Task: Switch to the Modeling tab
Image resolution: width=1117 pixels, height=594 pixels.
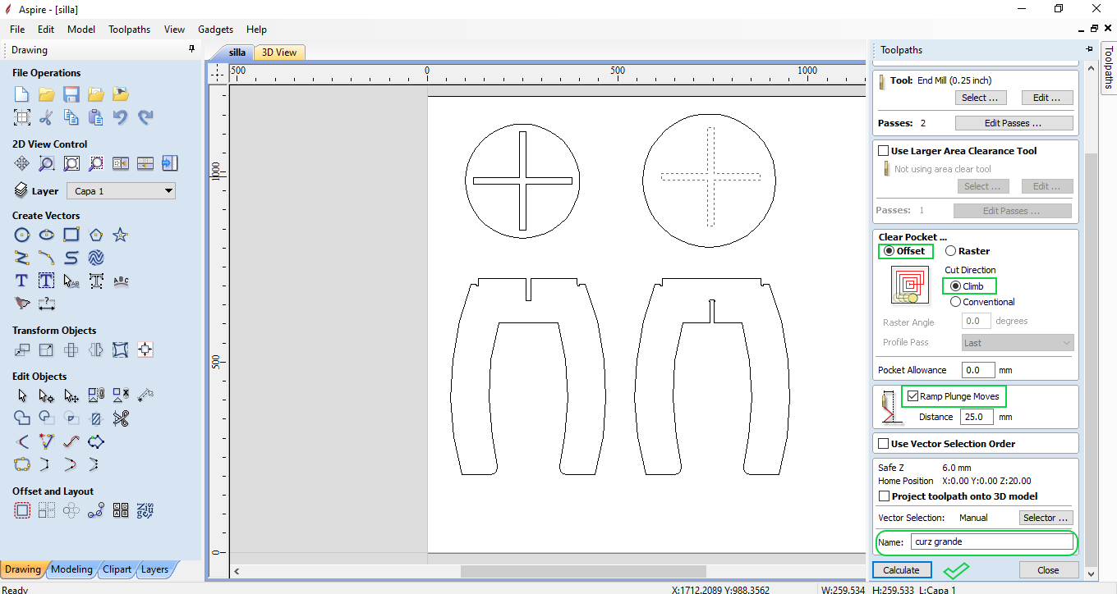Action: click(72, 569)
